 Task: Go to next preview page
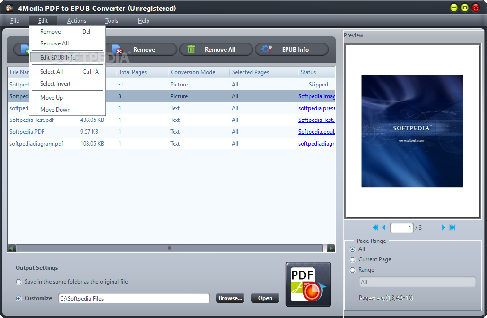pos(443,227)
